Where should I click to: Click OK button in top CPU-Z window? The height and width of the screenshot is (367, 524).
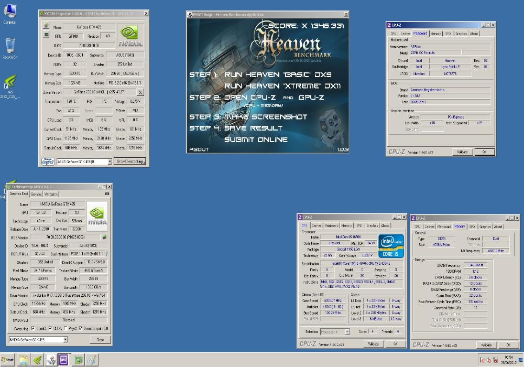coord(484,152)
